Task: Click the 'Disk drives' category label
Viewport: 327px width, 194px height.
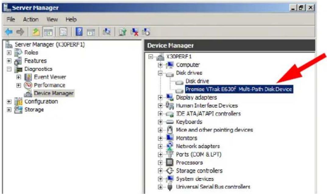Action: (x=189, y=73)
